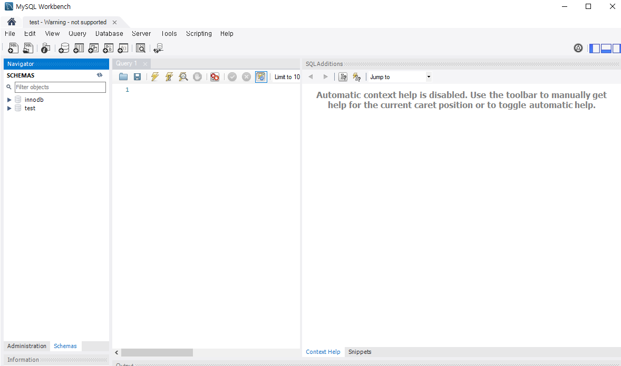621x366 pixels.
Task: Open the Tools menu
Action: 169,34
